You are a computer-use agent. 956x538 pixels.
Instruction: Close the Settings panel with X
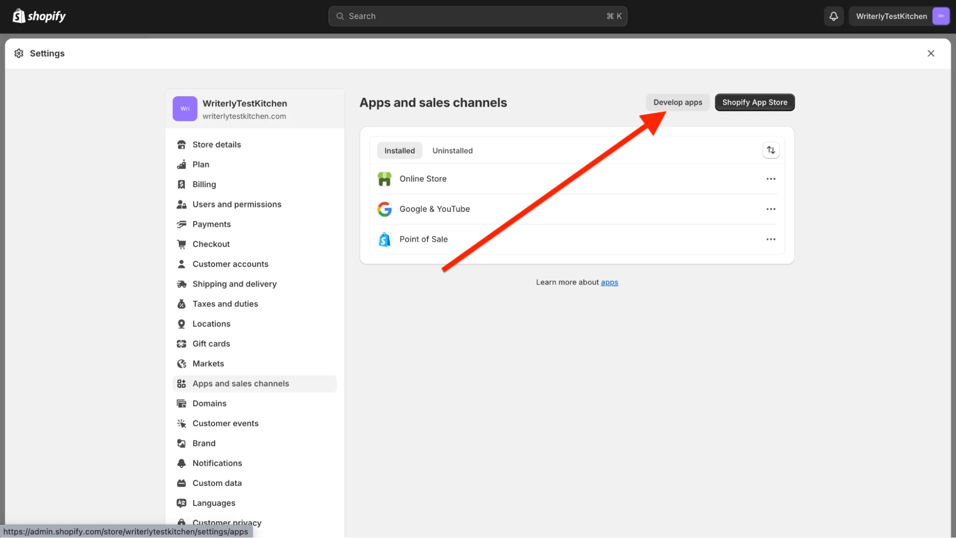(x=931, y=53)
